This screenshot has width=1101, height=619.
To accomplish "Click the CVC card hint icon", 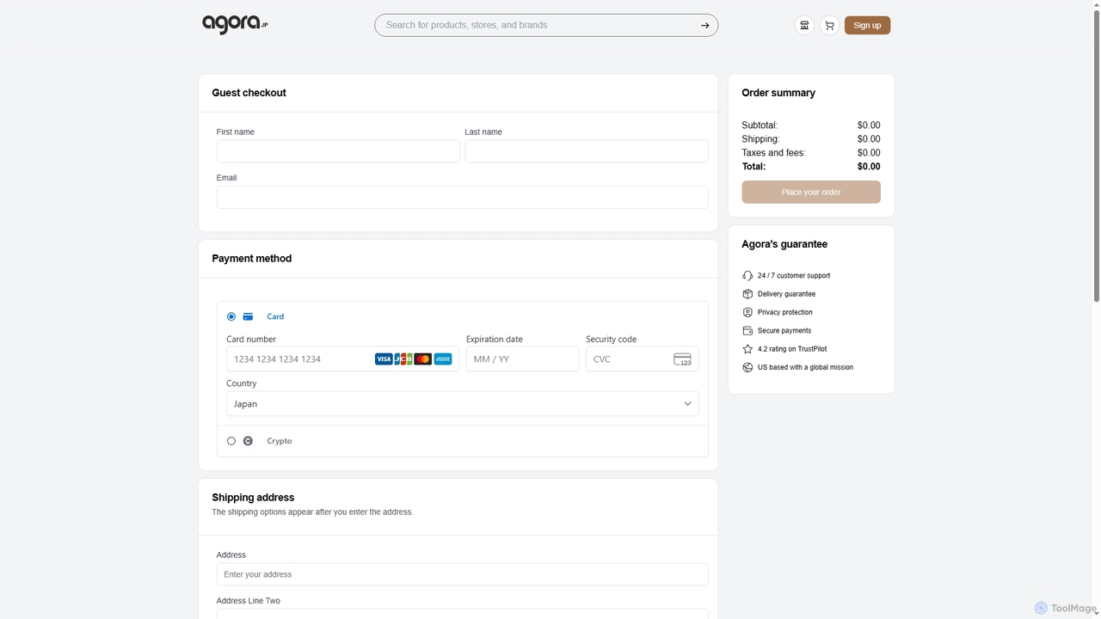I will pyautogui.click(x=682, y=359).
